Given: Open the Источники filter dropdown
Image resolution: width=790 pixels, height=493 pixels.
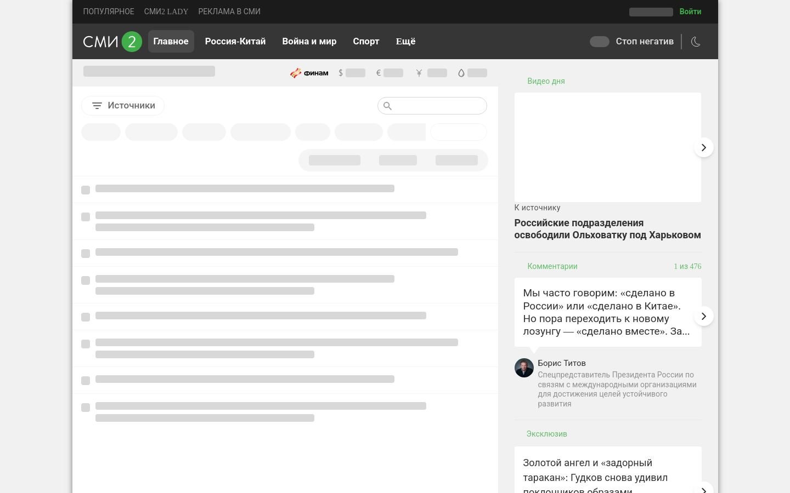Looking at the screenshot, I should (123, 106).
